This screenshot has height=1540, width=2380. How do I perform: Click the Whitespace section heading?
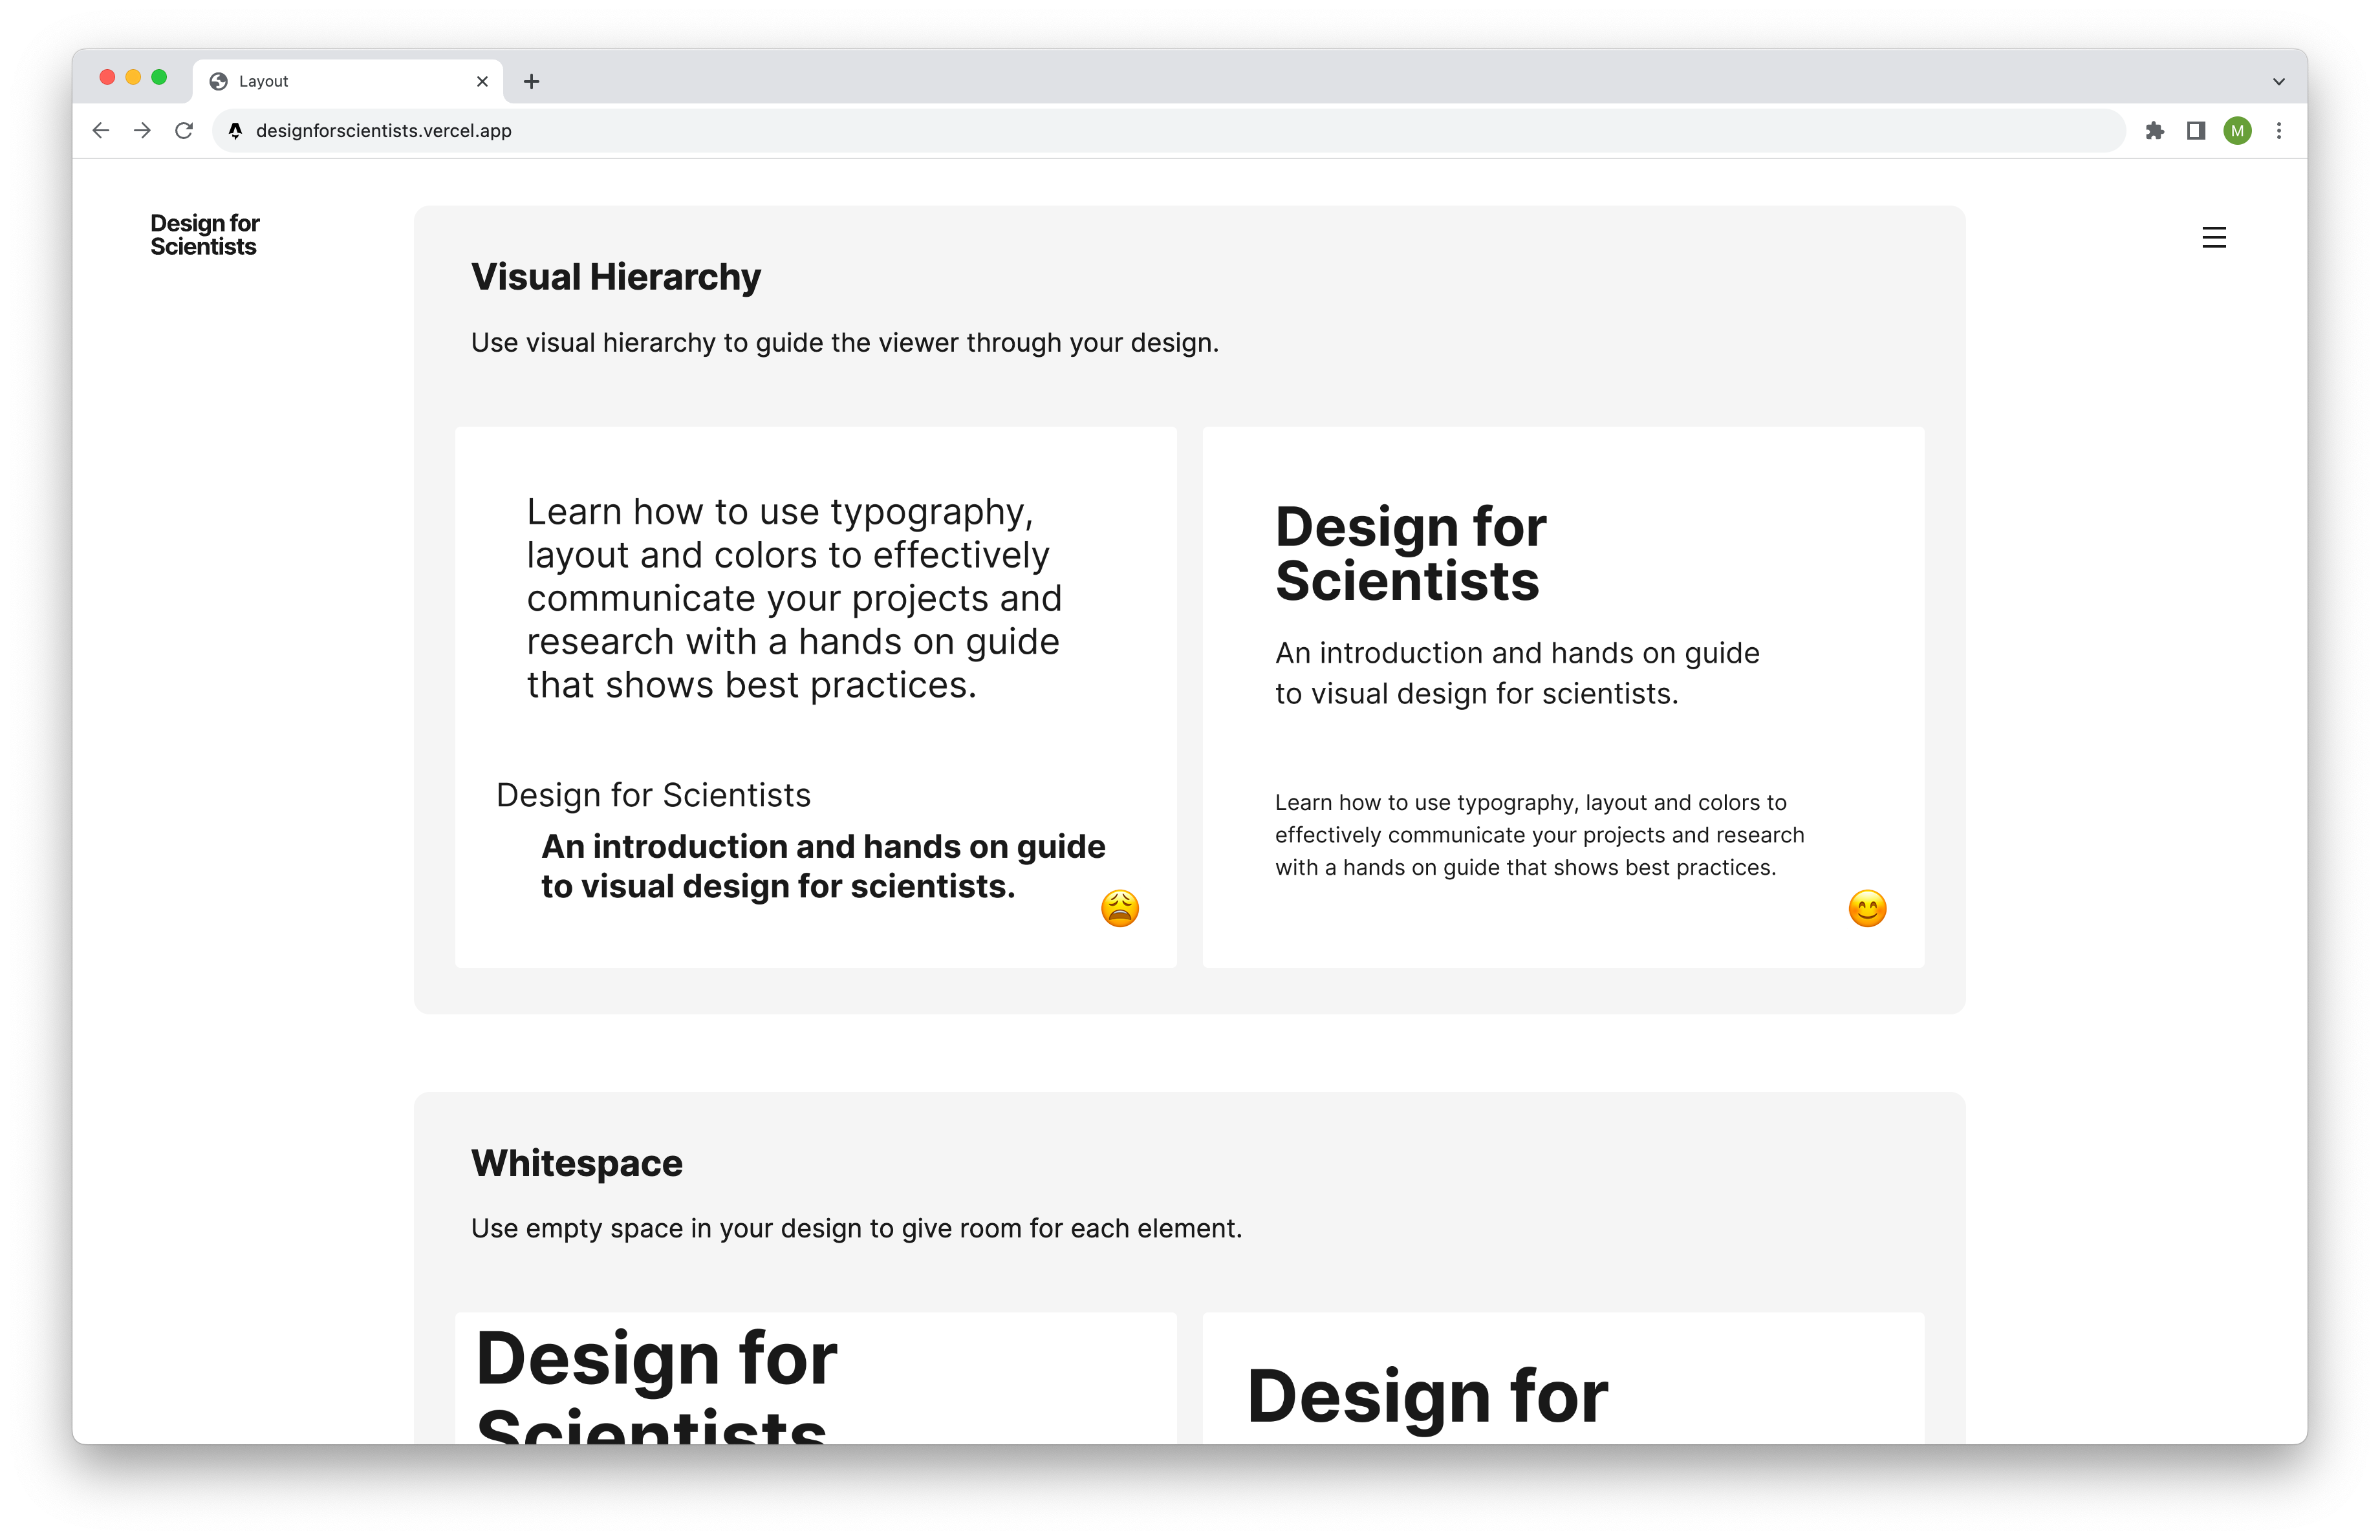coord(576,1163)
